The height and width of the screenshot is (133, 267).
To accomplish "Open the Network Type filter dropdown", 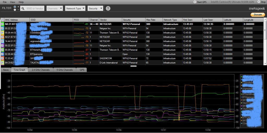I will [x=75, y=8].
